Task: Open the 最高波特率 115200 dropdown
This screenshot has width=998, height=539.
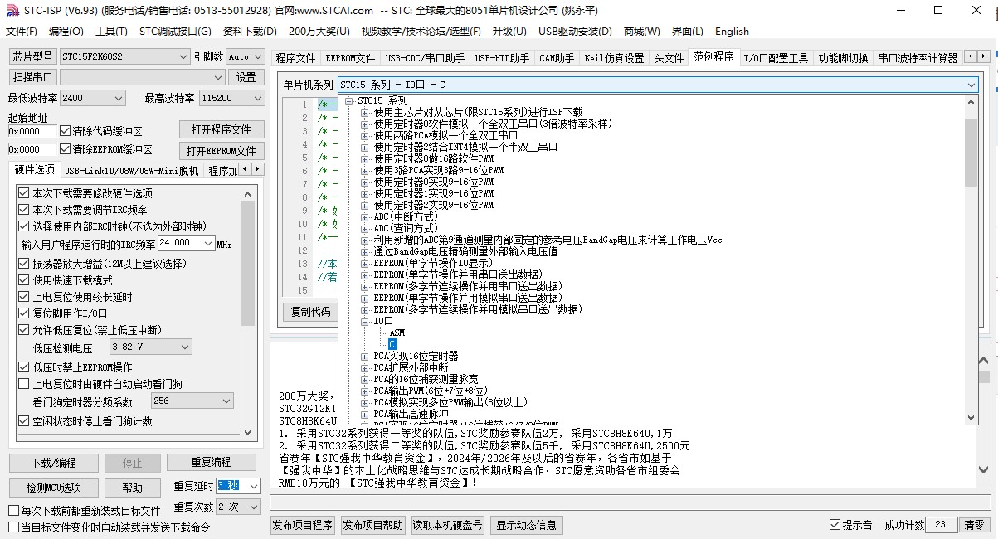Action: click(231, 98)
